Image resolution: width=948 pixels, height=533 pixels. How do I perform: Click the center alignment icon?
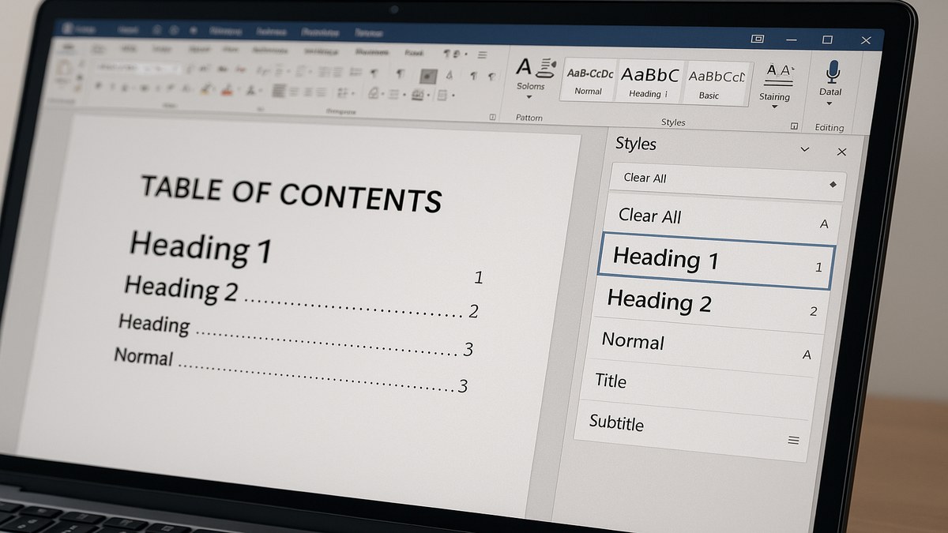coord(295,92)
